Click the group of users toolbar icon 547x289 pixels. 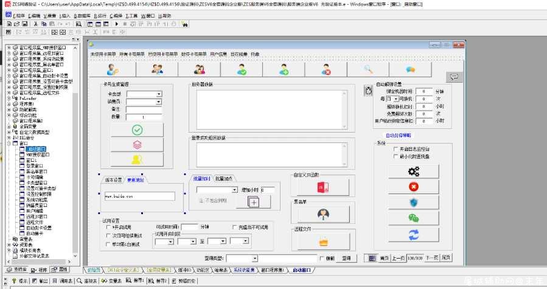[x=199, y=69]
